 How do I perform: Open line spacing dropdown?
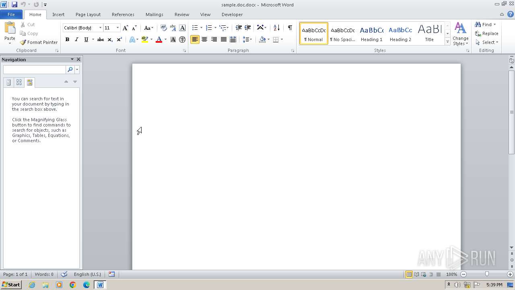[x=247, y=39]
